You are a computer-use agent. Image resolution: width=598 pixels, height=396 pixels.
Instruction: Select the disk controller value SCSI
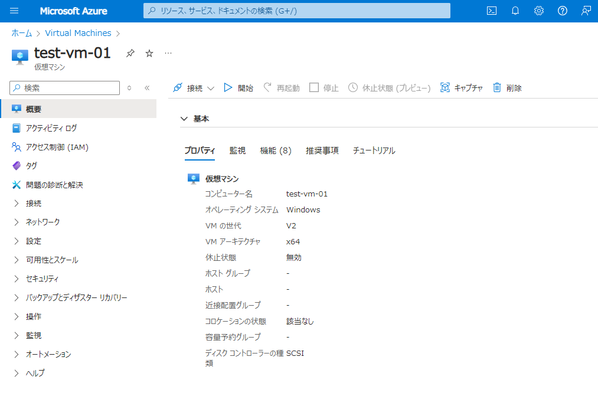295,354
